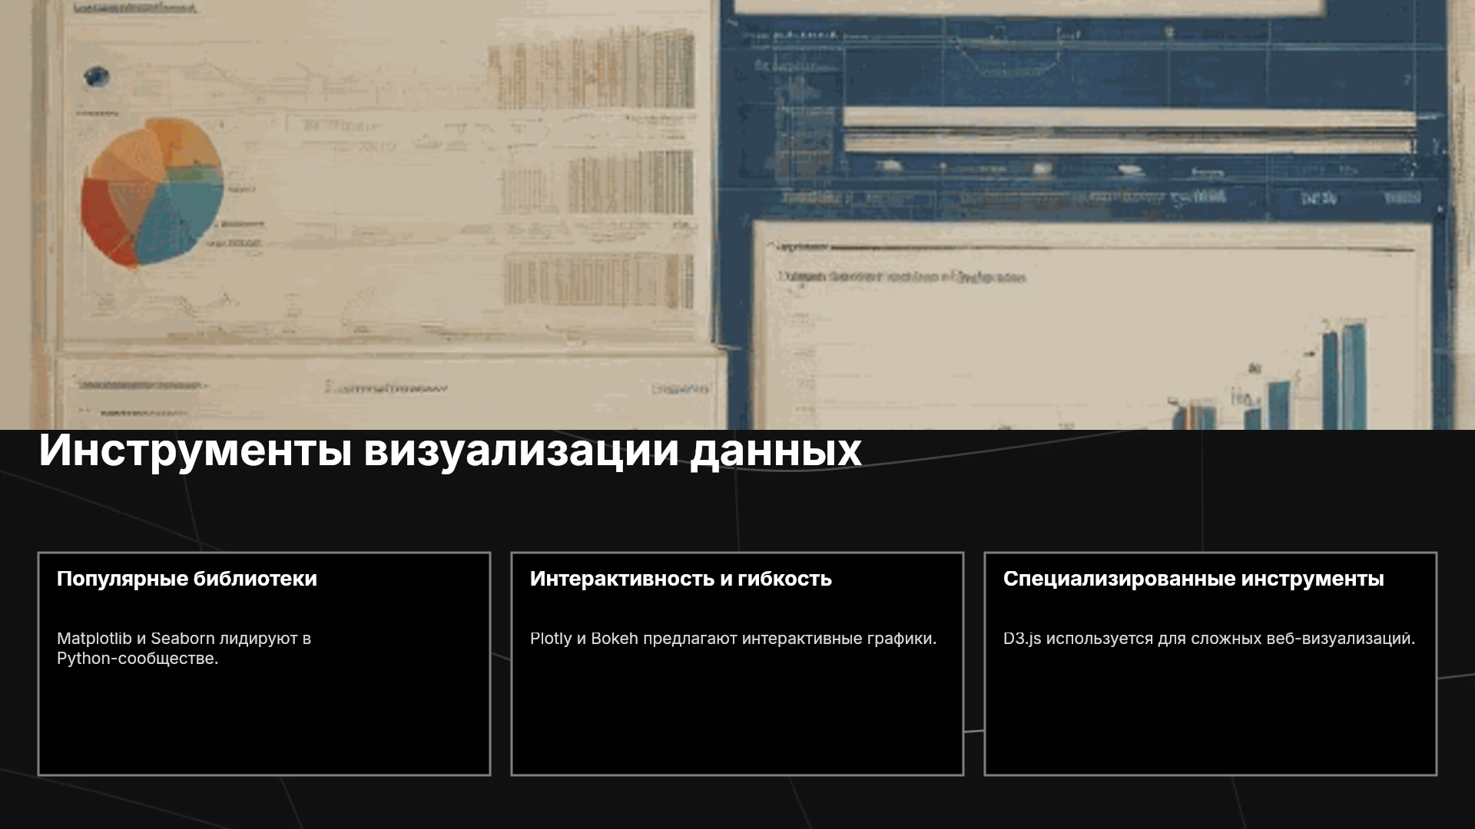Click the tall blue bars of the bar chart

(1343, 376)
